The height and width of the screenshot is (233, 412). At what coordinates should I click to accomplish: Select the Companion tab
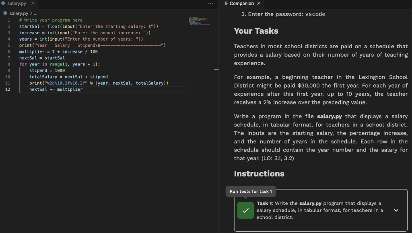coord(241,4)
